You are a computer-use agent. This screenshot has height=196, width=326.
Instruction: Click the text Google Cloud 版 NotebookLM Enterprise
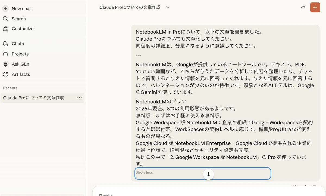[183, 143]
